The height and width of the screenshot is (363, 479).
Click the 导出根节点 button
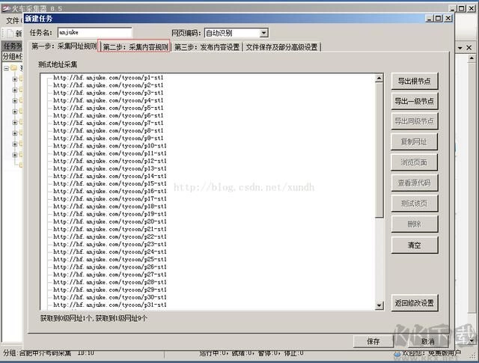[x=414, y=82]
